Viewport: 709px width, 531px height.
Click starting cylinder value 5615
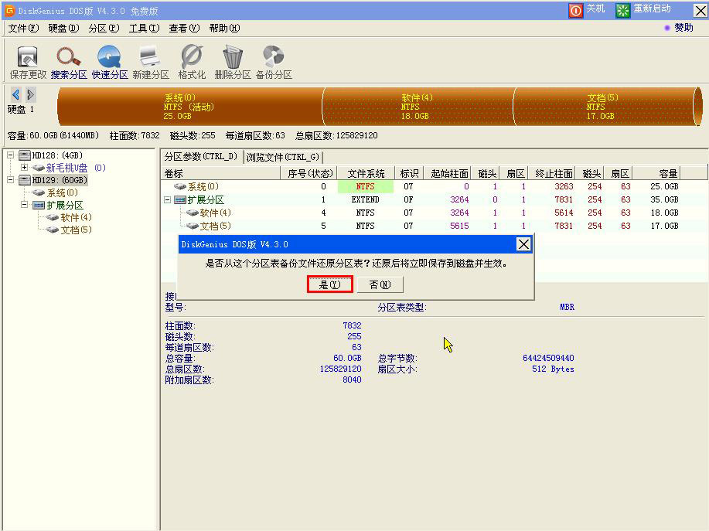click(x=459, y=226)
